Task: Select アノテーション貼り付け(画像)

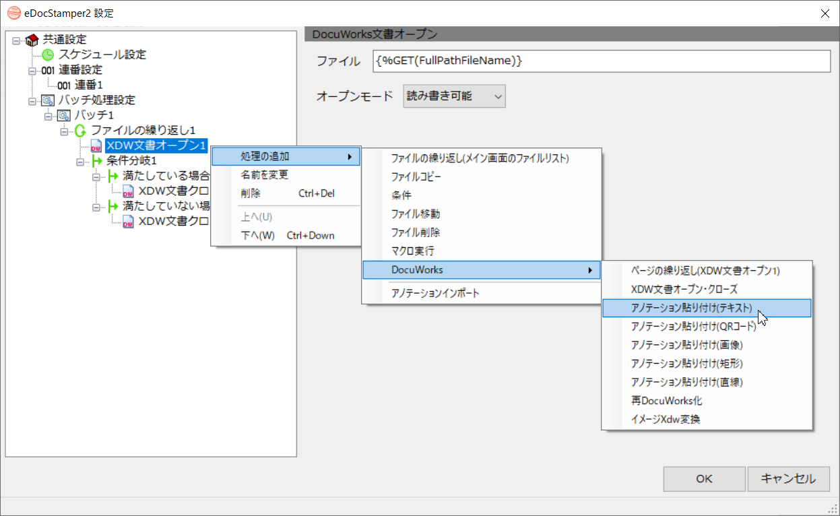Action: tap(707, 345)
